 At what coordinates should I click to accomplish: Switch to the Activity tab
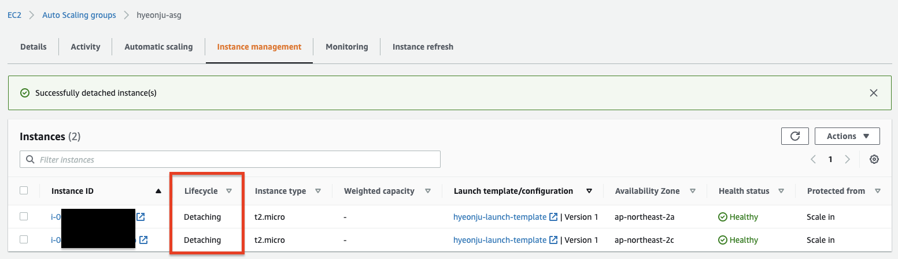pos(86,47)
